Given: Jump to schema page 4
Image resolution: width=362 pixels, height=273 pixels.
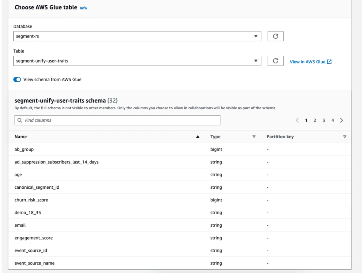Looking at the screenshot, I should point(332,120).
